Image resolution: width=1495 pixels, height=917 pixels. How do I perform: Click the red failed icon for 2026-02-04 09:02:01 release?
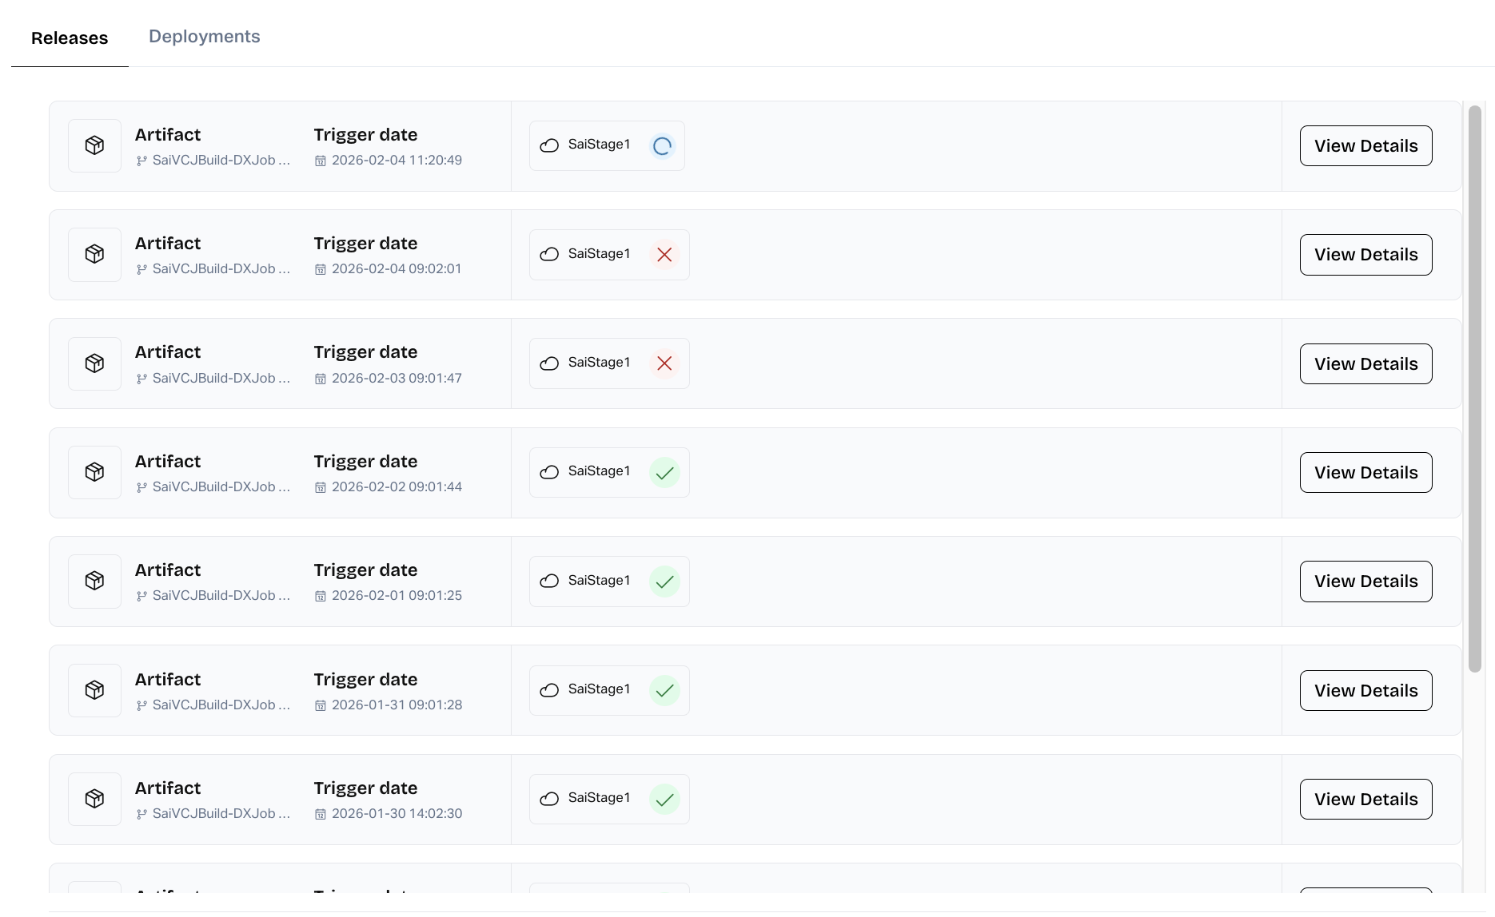coord(664,255)
